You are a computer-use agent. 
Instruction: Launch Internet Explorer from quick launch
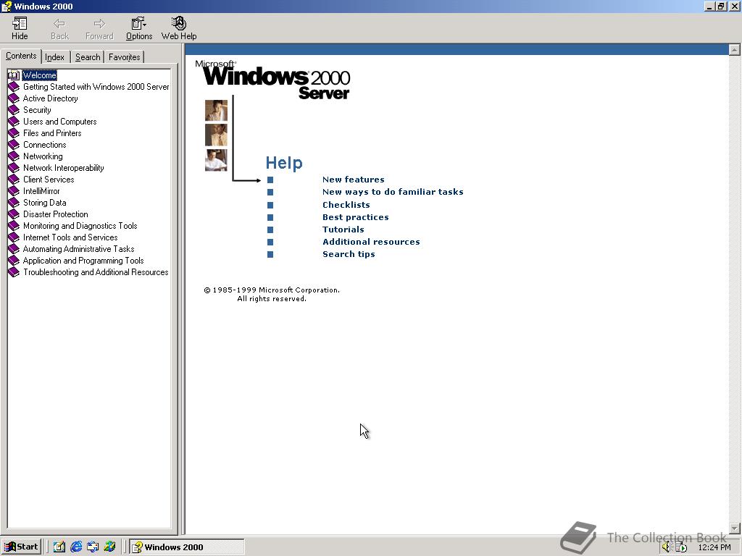tap(76, 547)
